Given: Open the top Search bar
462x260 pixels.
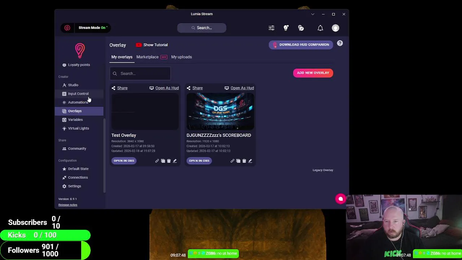Looking at the screenshot, I should point(202,28).
